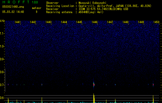The width and height of the screenshot is (162, 103).
Task: Click the Receiving antenna field label
Action: coord(59,12)
